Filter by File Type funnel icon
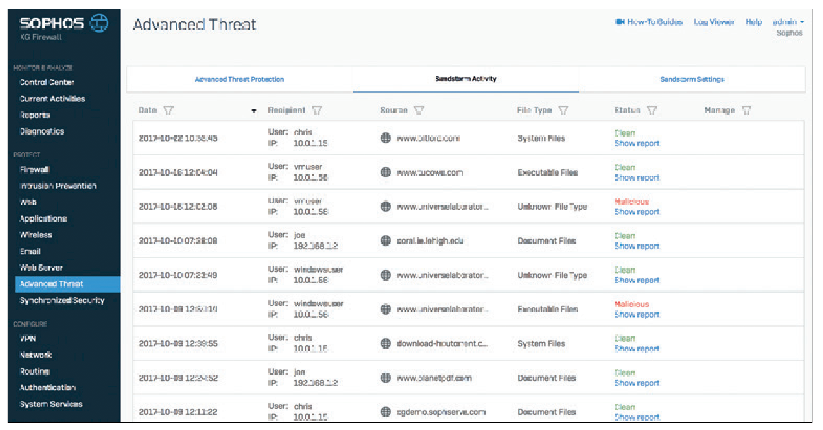 [563, 111]
